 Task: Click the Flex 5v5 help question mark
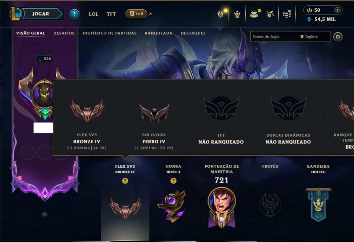[125, 181]
